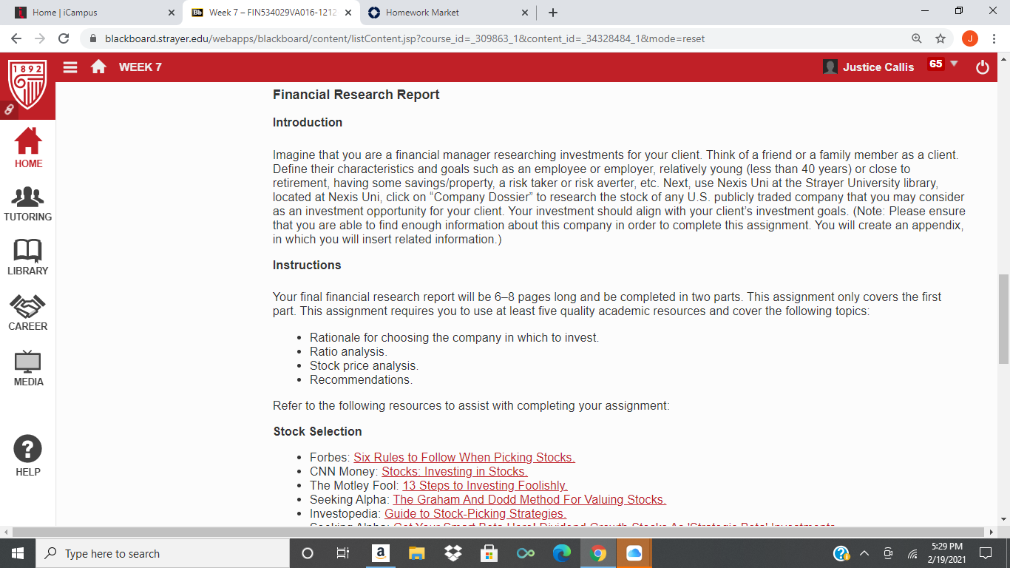Bookmark this page with the star icon
This screenshot has height=568, width=1010.
(x=940, y=38)
